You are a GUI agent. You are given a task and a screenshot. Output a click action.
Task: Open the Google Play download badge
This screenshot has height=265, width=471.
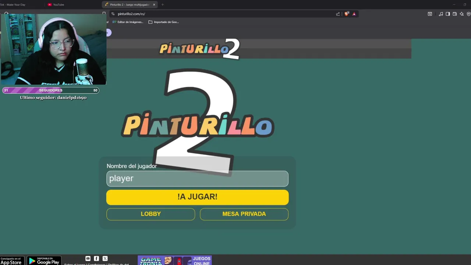click(x=44, y=261)
